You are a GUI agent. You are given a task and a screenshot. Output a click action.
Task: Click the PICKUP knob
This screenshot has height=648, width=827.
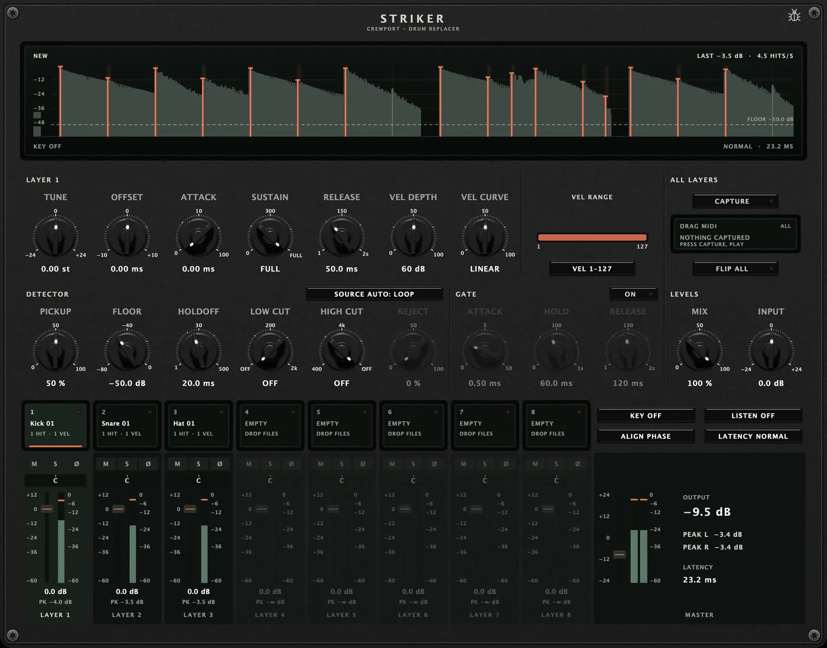[56, 351]
